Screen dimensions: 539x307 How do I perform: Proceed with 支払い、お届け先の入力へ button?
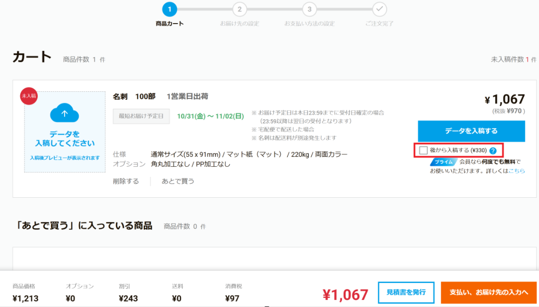tap(489, 292)
